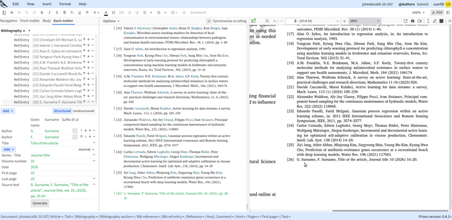Click the link insertion icon in the toolbar

(x=121, y=12)
